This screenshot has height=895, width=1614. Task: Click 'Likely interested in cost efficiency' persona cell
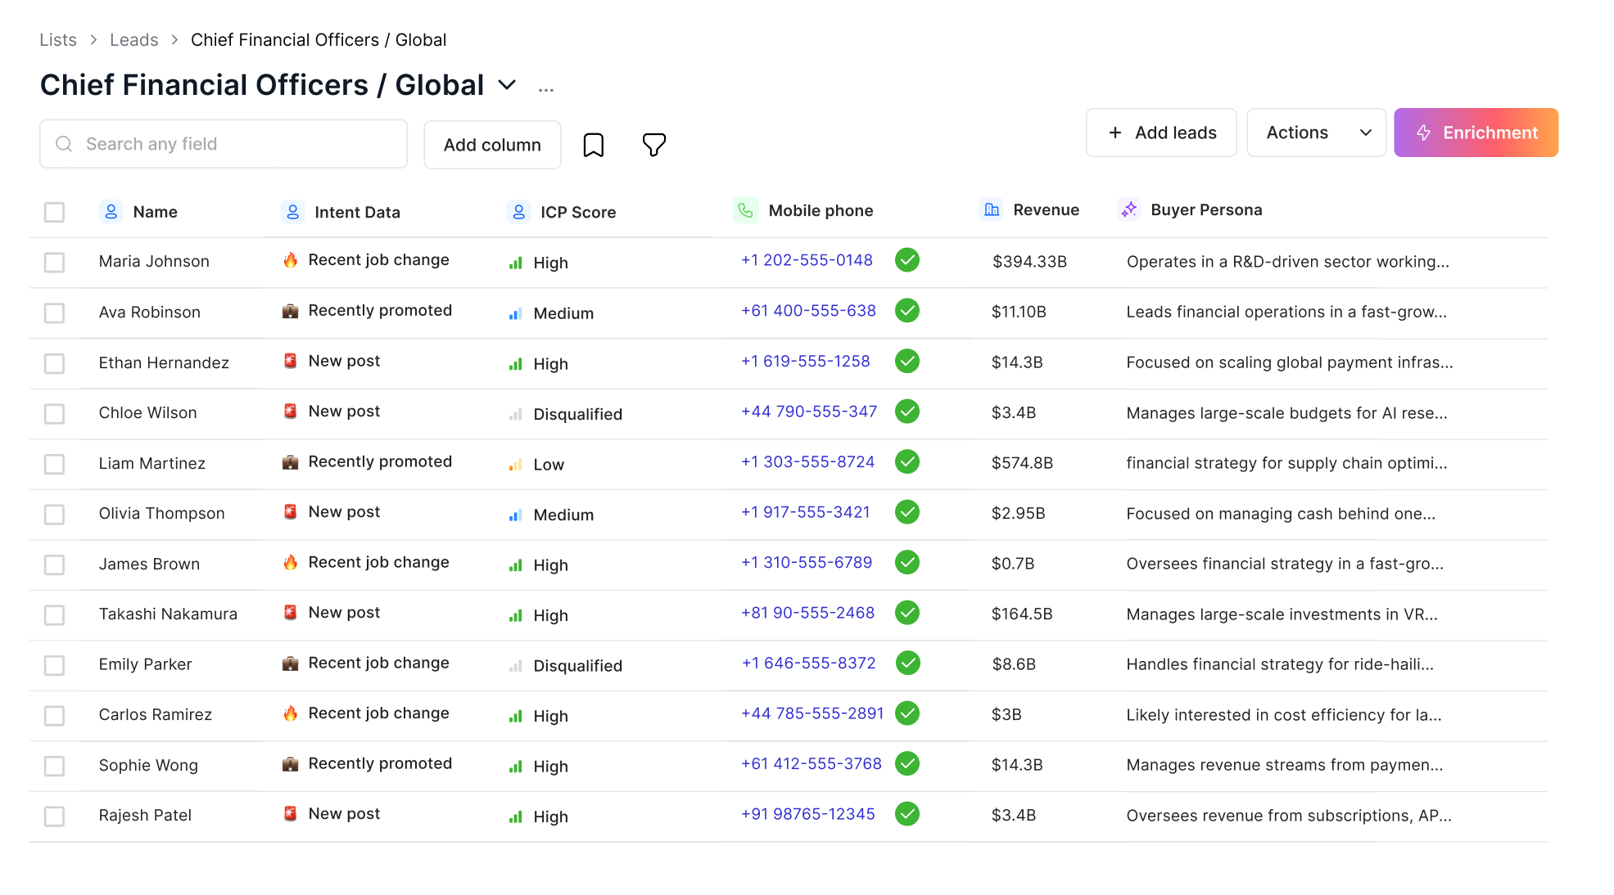coord(1283,715)
